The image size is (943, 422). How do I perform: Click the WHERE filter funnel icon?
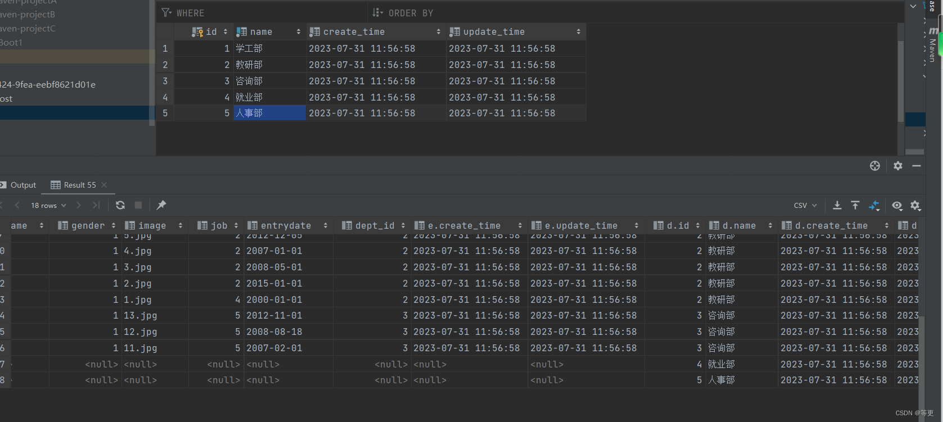166,12
